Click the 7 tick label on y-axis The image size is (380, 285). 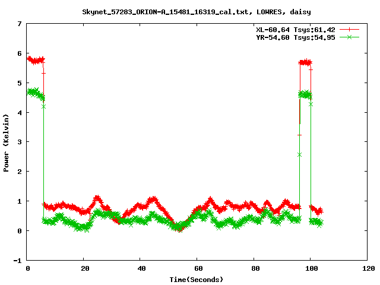pos(20,24)
